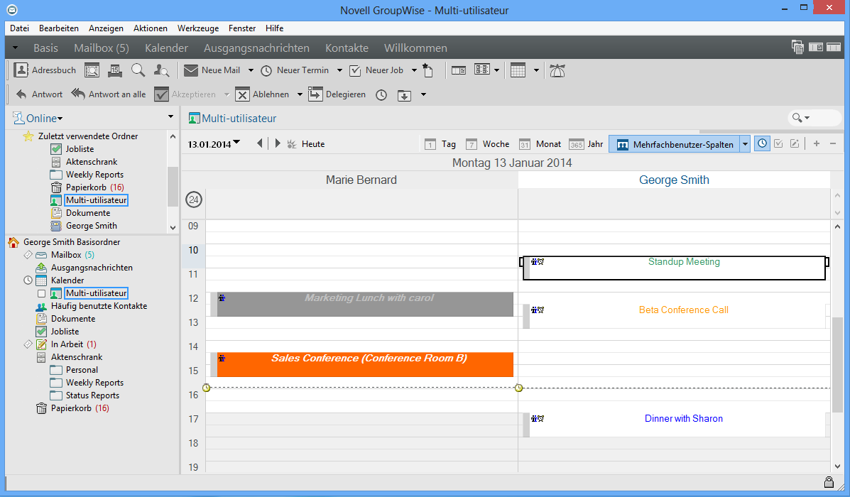
Task: Open the Datei menu
Action: (19, 28)
